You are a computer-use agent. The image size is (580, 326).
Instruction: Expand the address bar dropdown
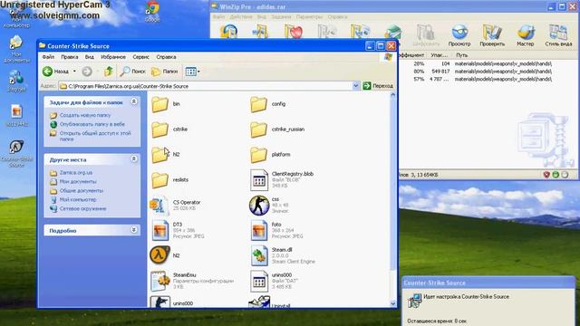pos(355,86)
